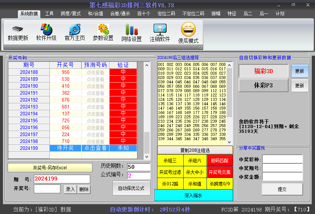Switch to 振幅 tab
Image resolution: width=315 pixels, height=214 pixels.
pyautogui.click(x=216, y=14)
